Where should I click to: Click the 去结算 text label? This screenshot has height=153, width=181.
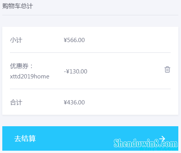(x=25, y=138)
